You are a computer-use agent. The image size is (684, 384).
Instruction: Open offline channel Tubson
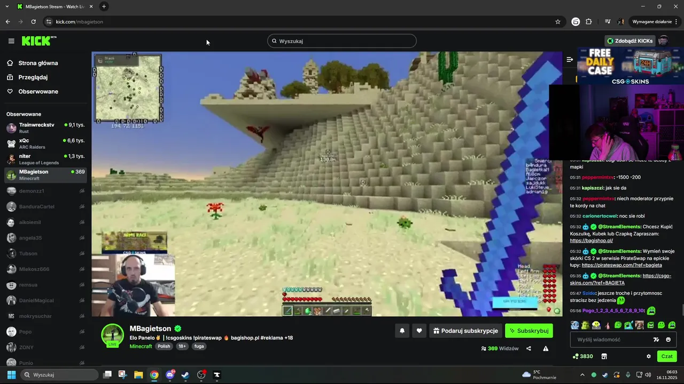pos(45,253)
